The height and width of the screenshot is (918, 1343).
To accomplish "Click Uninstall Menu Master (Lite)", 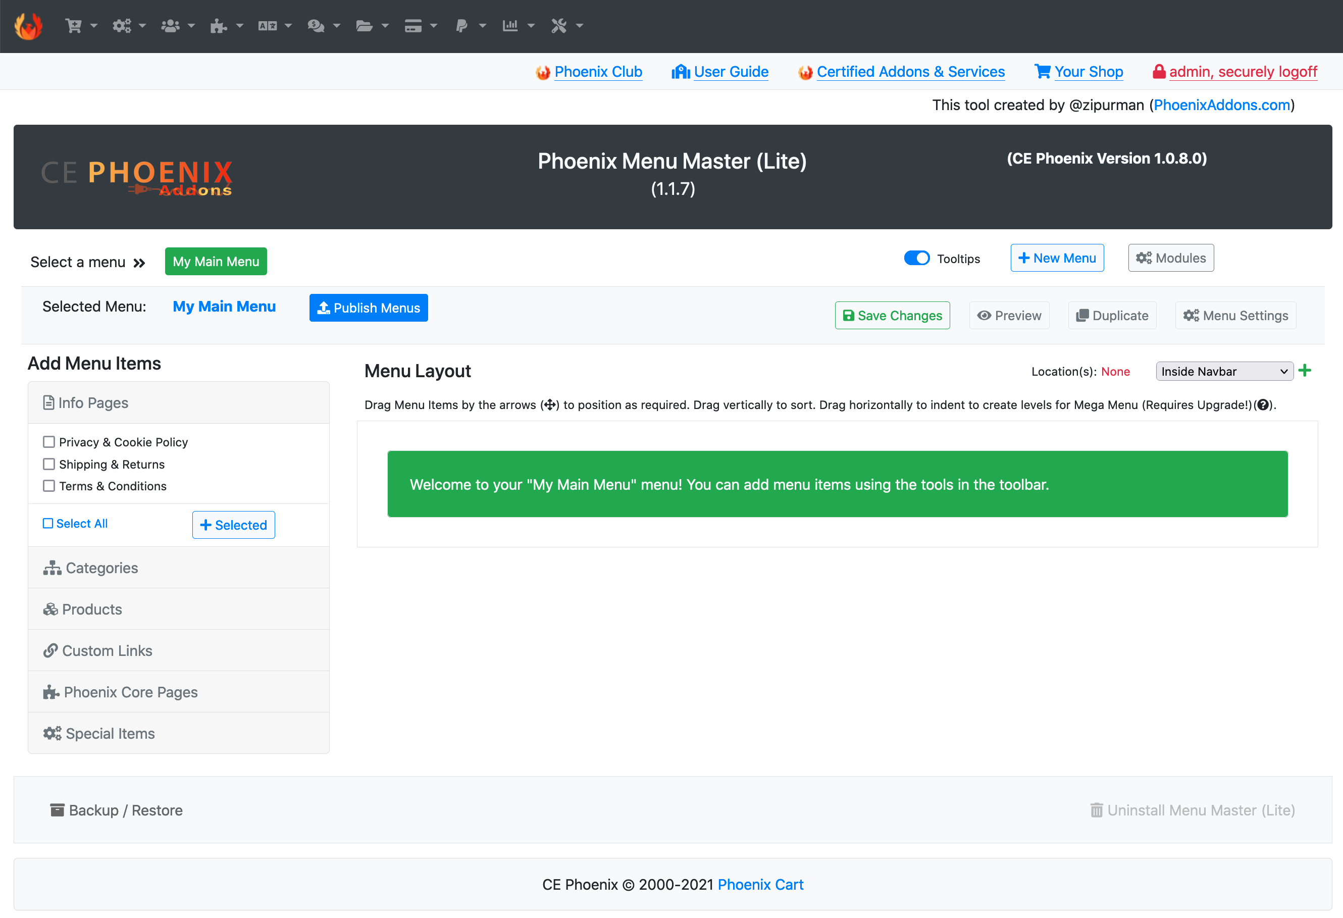I will 1193,810.
